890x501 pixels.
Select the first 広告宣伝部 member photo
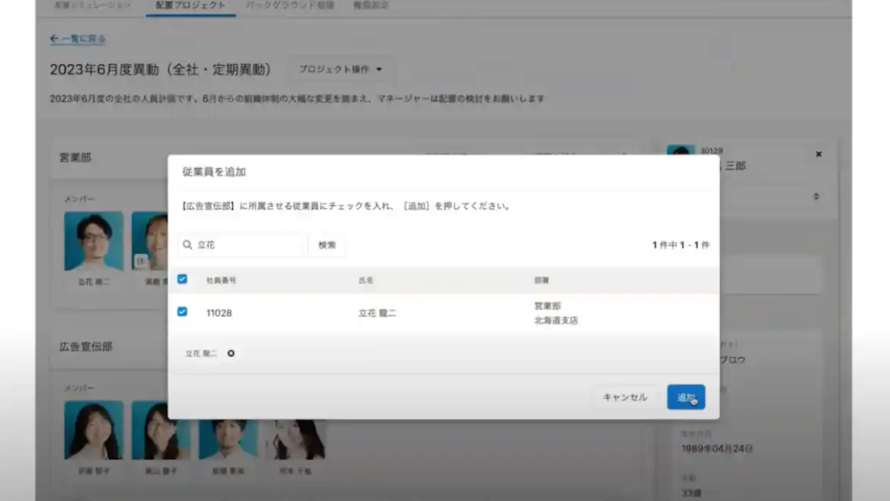(x=94, y=429)
